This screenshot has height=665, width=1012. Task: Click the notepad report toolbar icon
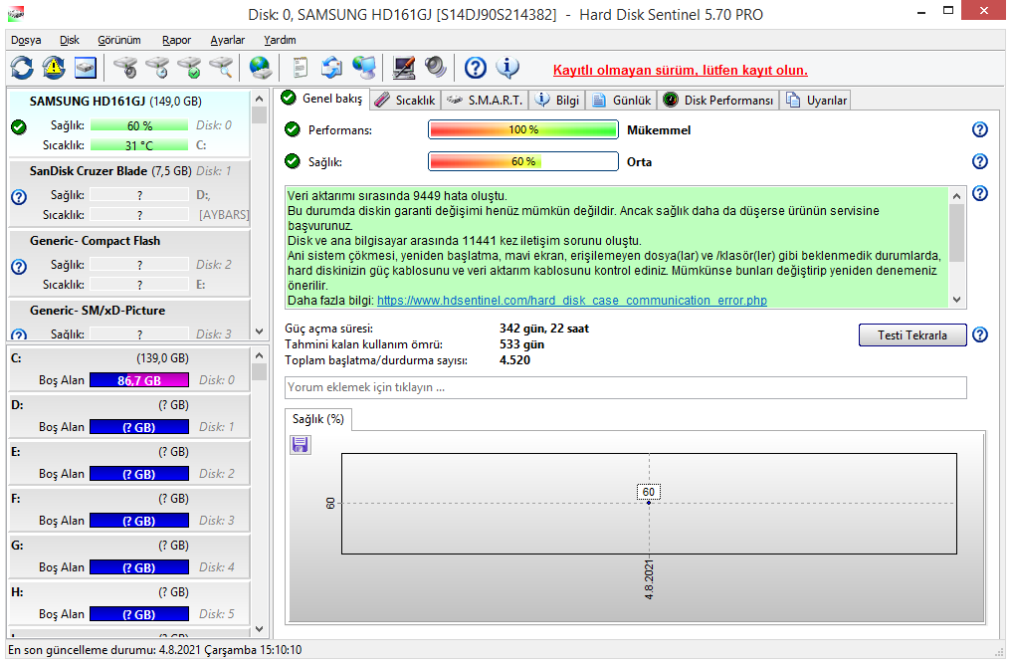click(301, 67)
